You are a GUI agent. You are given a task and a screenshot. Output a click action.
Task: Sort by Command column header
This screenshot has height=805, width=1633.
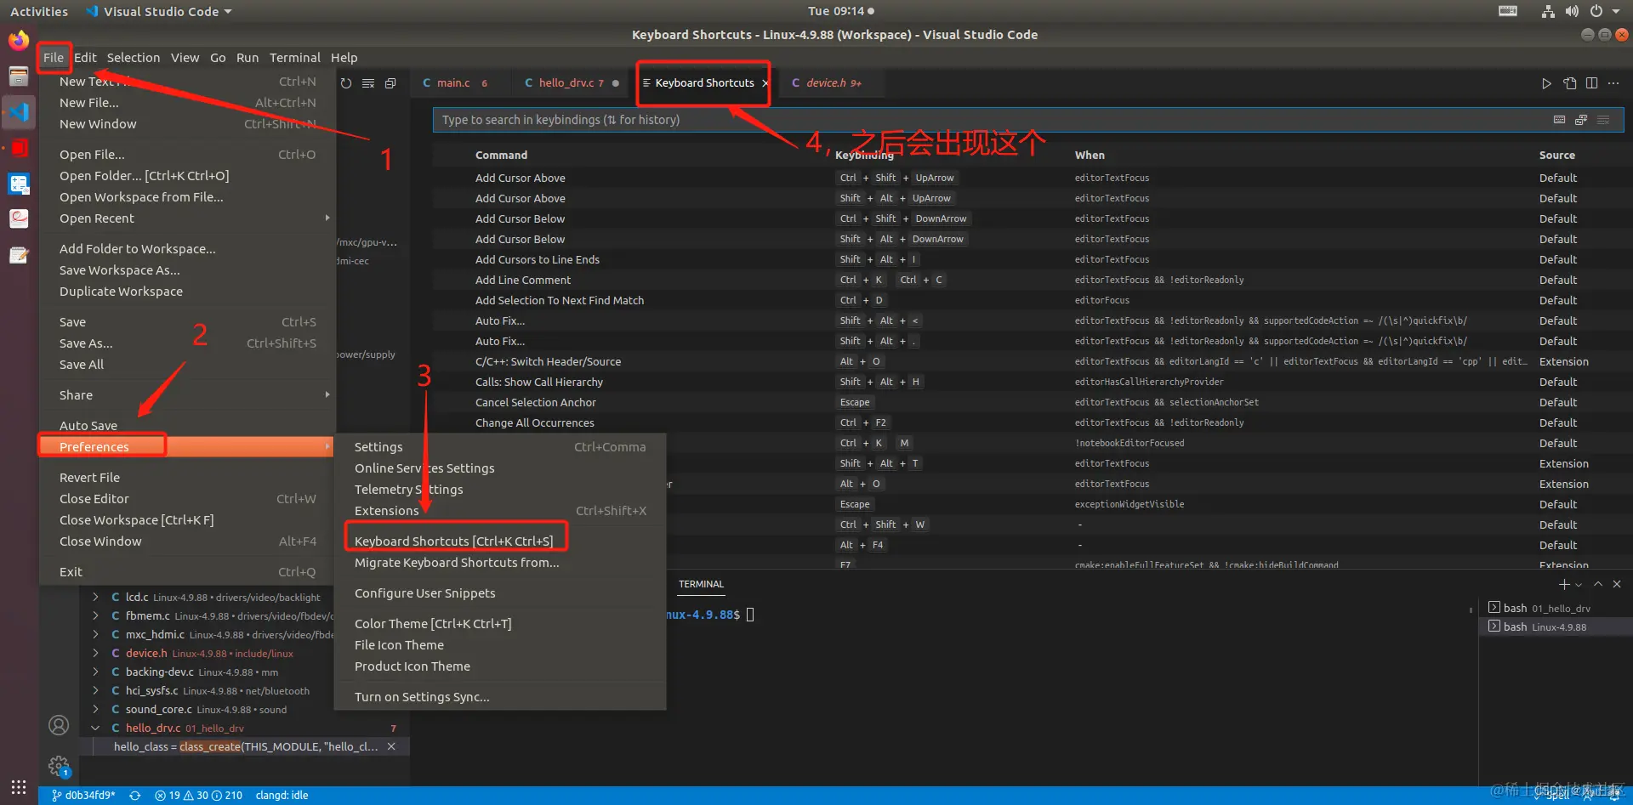tap(501, 156)
